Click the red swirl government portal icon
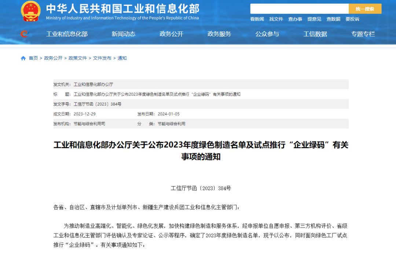The height and width of the screenshot is (254, 396). click(x=25, y=34)
